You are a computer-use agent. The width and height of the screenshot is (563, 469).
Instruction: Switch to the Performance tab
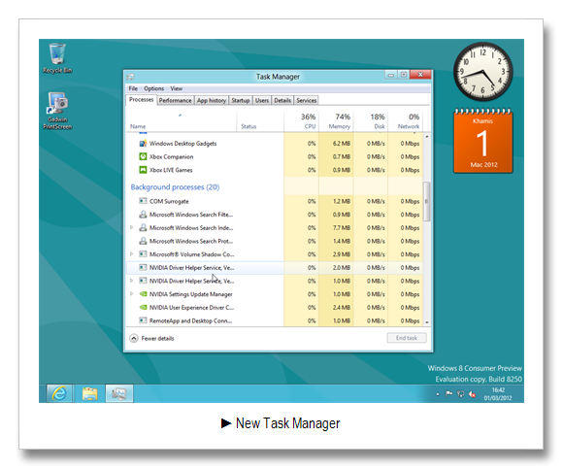point(176,101)
